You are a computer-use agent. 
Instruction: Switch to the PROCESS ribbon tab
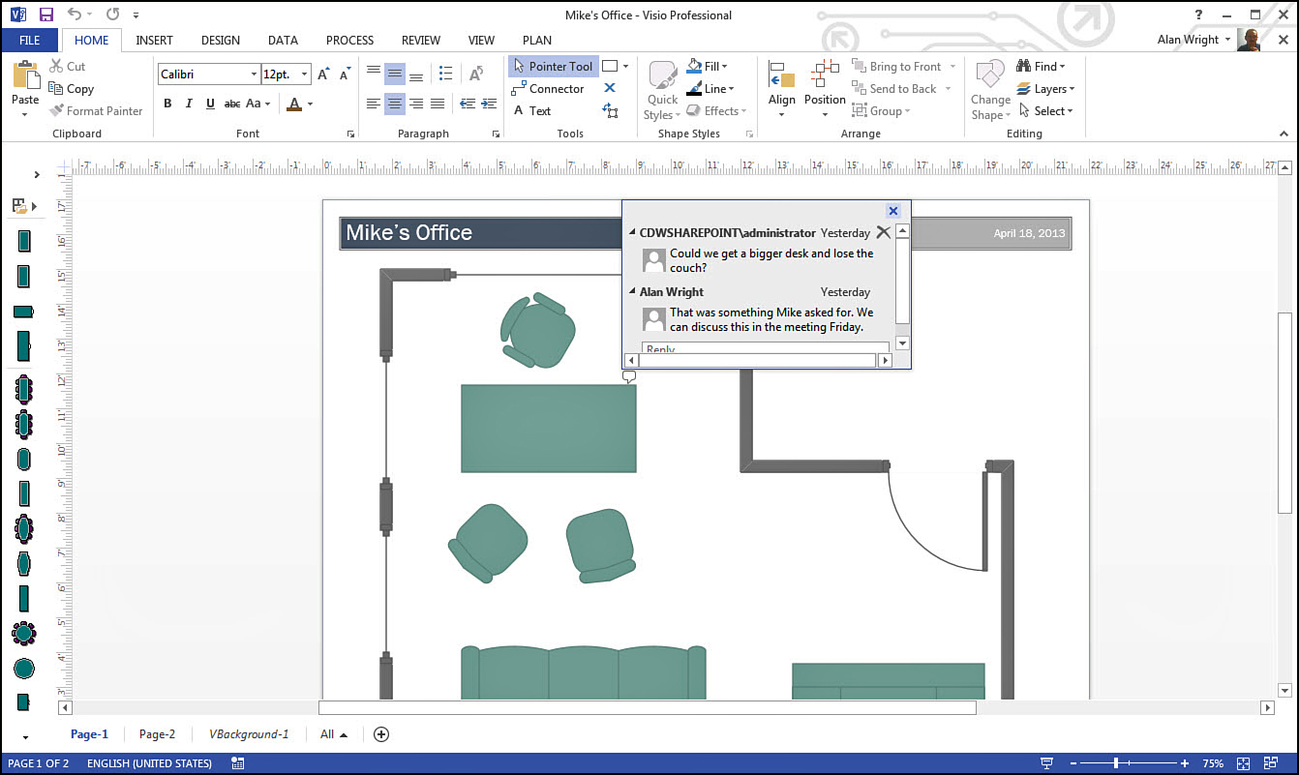pyautogui.click(x=349, y=41)
